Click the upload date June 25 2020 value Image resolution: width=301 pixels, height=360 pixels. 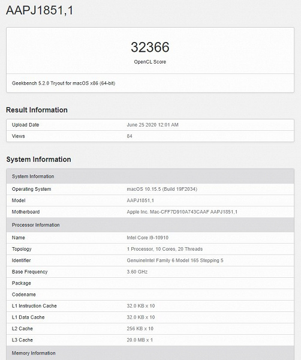(152, 125)
